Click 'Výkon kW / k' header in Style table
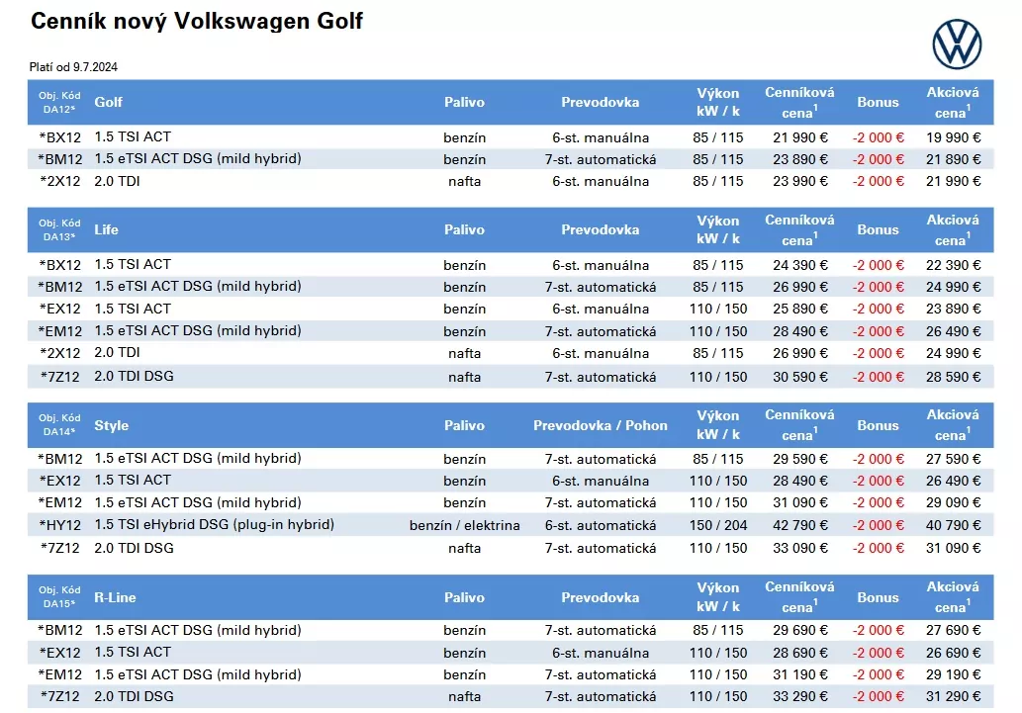 coord(717,425)
